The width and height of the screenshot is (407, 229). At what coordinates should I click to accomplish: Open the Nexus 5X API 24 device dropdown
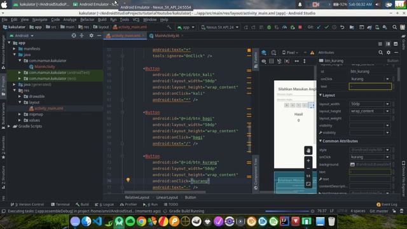pos(220,27)
